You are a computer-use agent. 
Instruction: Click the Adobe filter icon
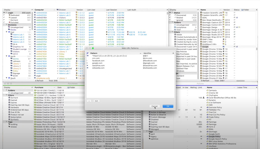(x=175, y=34)
